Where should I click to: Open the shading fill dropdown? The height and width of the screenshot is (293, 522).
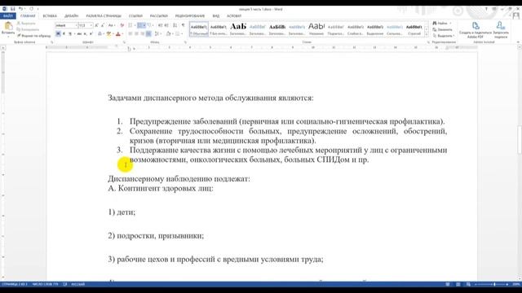coord(173,34)
